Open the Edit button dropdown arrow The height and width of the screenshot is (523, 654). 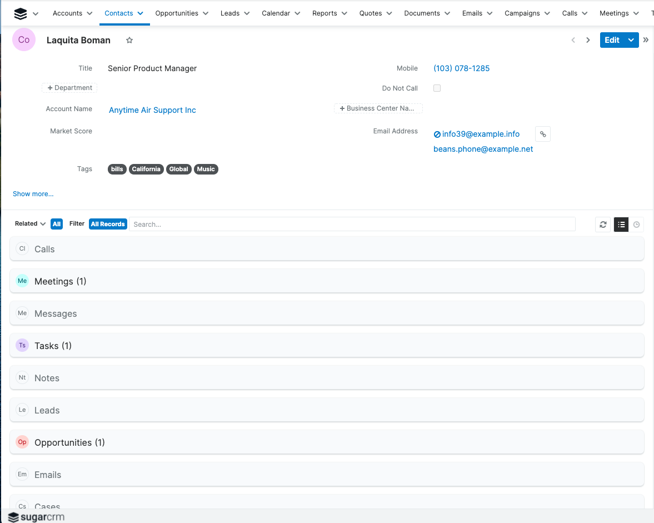click(x=631, y=40)
